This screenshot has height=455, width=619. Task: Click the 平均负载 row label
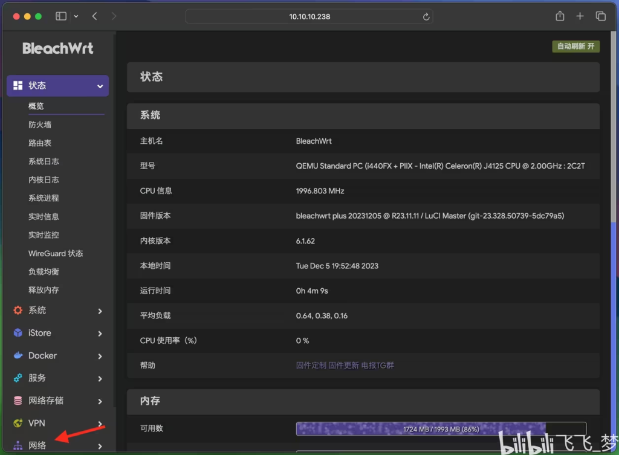(155, 315)
